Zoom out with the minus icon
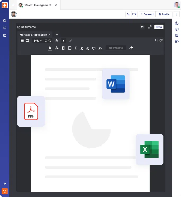The width and height of the screenshot is (181, 197). point(46,41)
